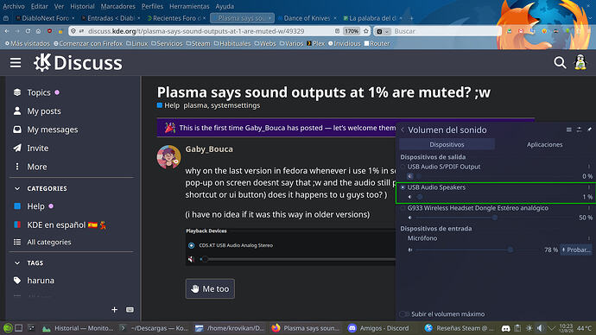Open My posts sidebar link
The image size is (596, 335).
37,111
